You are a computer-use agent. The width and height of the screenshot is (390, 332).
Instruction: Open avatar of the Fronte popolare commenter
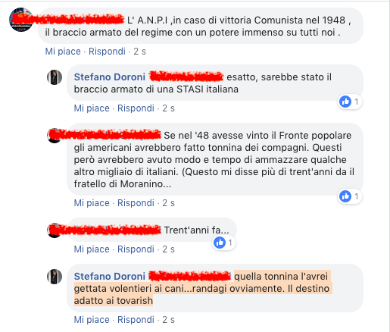[x=55, y=136]
